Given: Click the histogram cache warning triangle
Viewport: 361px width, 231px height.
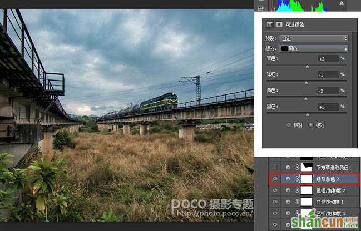Looking at the screenshot, I should click(342, 3).
